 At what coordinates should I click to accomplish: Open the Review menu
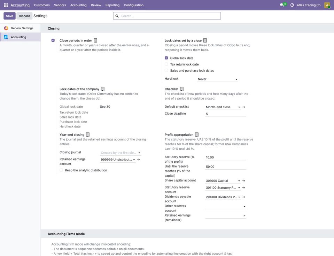pos(96,5)
